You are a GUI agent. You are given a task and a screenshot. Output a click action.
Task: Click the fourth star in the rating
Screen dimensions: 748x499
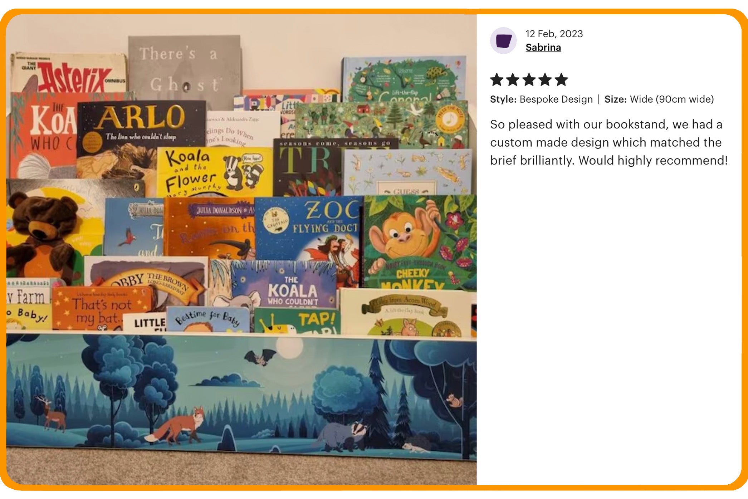(x=545, y=79)
